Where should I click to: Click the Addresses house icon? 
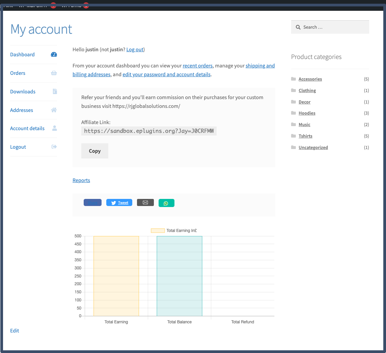point(54,110)
